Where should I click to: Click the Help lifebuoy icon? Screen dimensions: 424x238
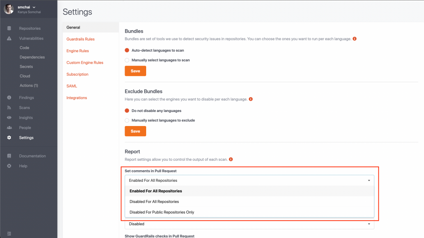(9, 166)
